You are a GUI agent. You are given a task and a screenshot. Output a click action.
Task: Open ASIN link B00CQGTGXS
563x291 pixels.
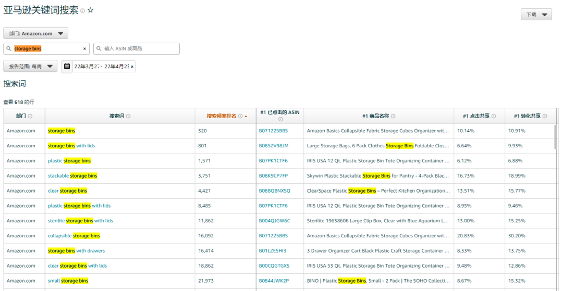[274, 266]
